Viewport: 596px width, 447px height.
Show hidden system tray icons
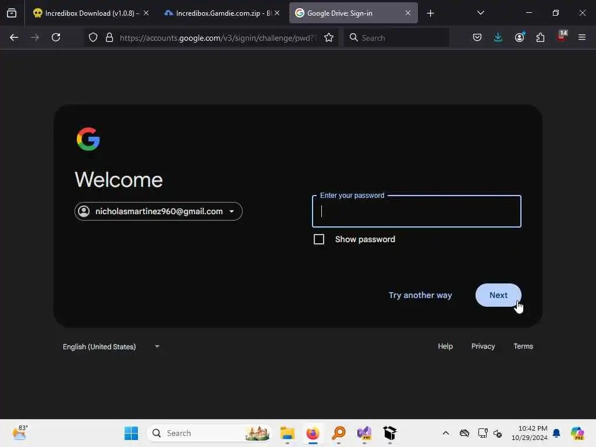pyautogui.click(x=446, y=433)
